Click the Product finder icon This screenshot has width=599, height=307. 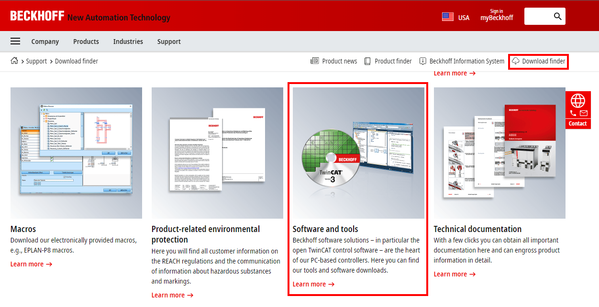[x=367, y=61]
